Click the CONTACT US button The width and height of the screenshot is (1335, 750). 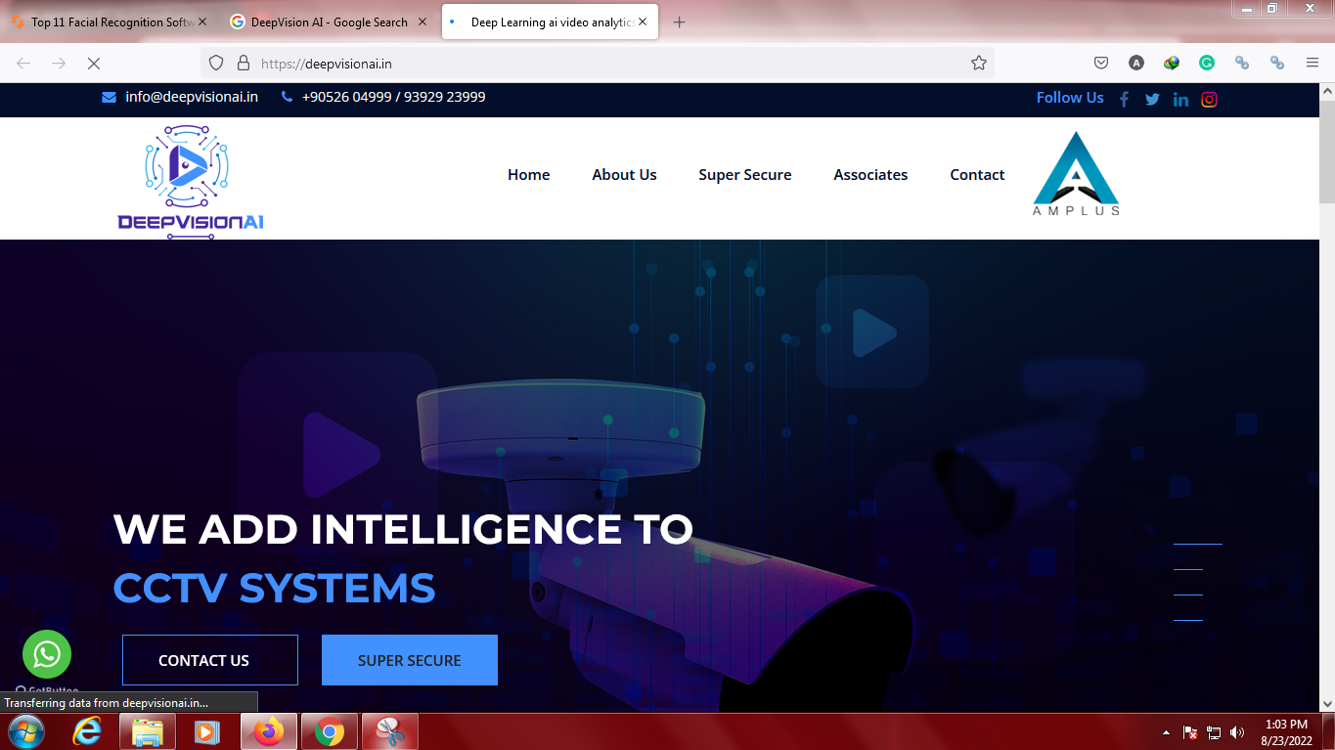coord(210,660)
